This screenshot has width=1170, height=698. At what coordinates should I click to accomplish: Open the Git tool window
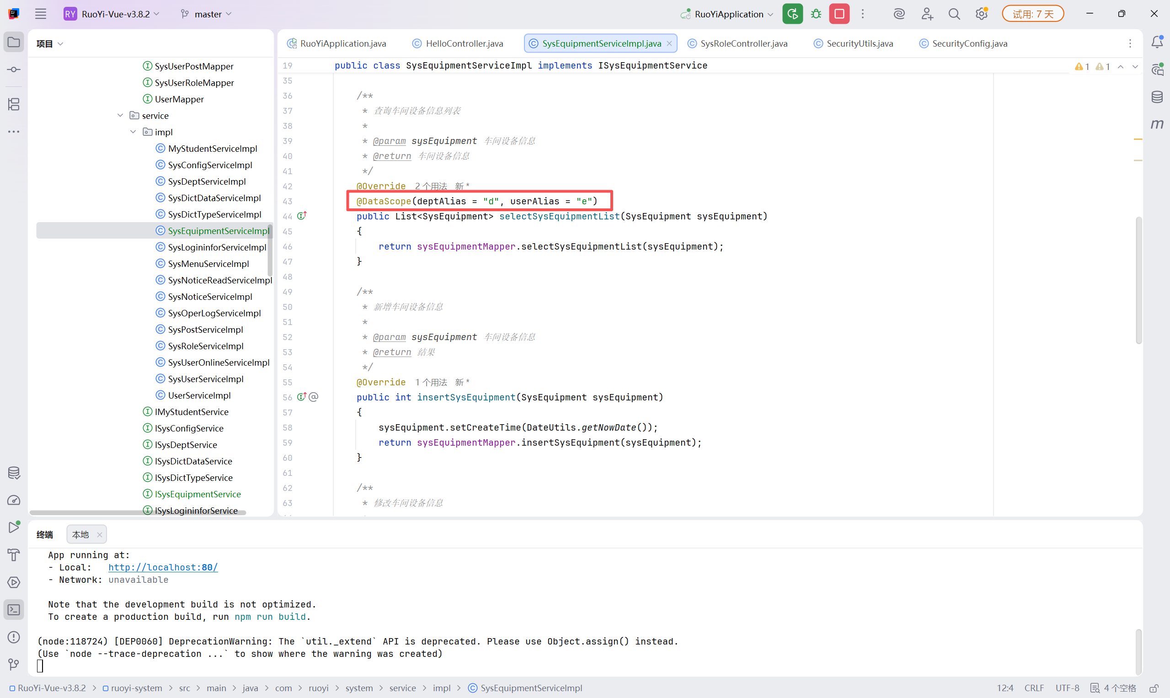tap(14, 664)
